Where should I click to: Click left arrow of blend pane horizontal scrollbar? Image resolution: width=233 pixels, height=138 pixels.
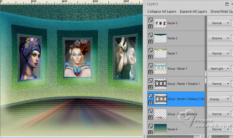tap(210, 136)
